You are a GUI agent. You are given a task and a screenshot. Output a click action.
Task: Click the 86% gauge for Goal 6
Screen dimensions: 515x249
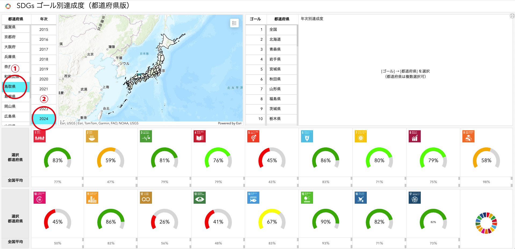pyautogui.click(x=325, y=160)
